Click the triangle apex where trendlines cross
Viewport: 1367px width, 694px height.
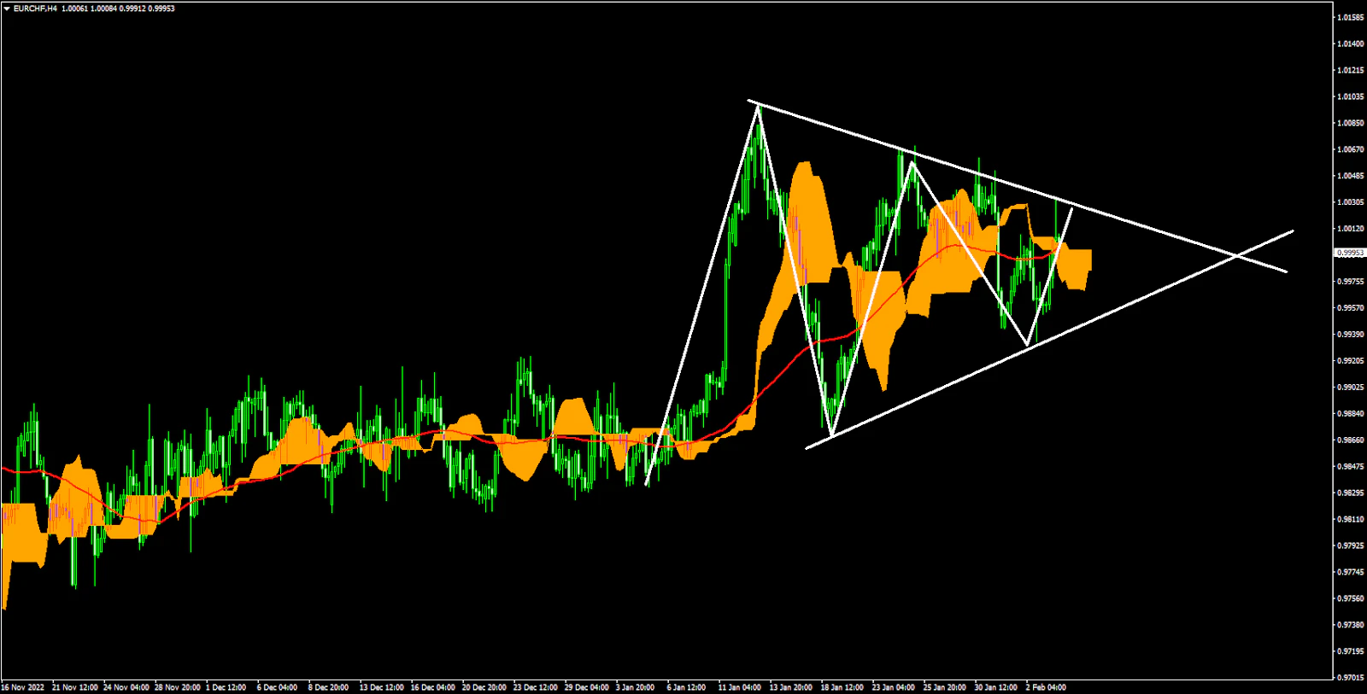point(1238,255)
